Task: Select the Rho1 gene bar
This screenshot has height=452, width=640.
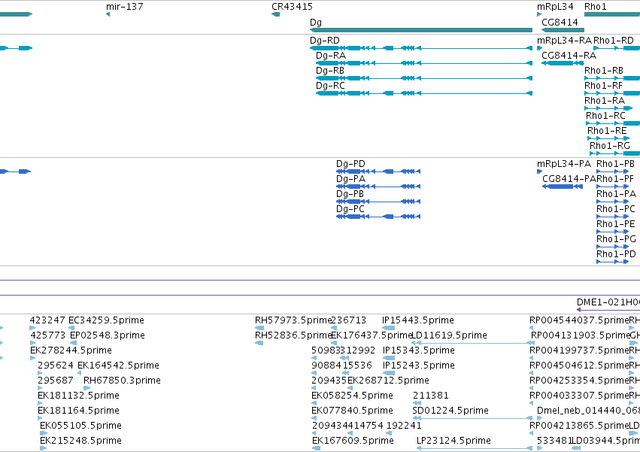Action: click(612, 14)
